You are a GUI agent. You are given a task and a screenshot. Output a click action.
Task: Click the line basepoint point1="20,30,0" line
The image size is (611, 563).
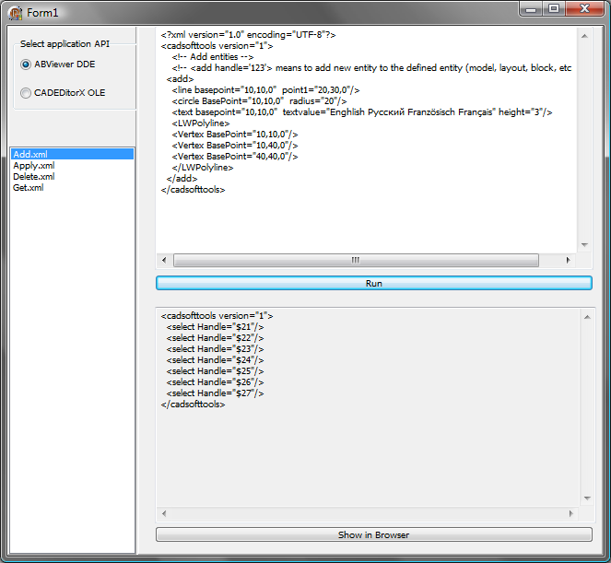point(265,90)
